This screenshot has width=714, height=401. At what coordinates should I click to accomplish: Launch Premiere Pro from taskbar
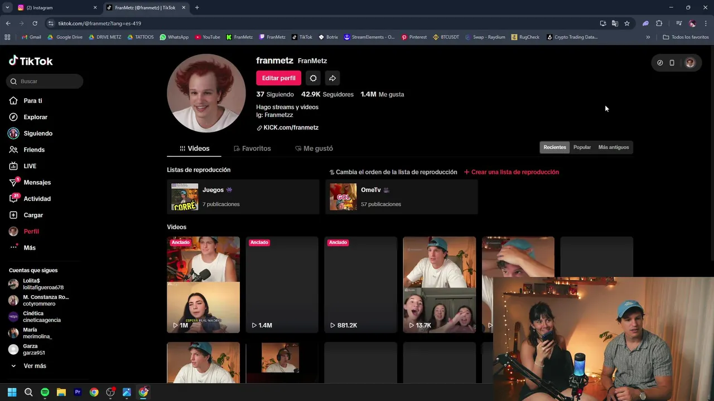tap(78, 392)
